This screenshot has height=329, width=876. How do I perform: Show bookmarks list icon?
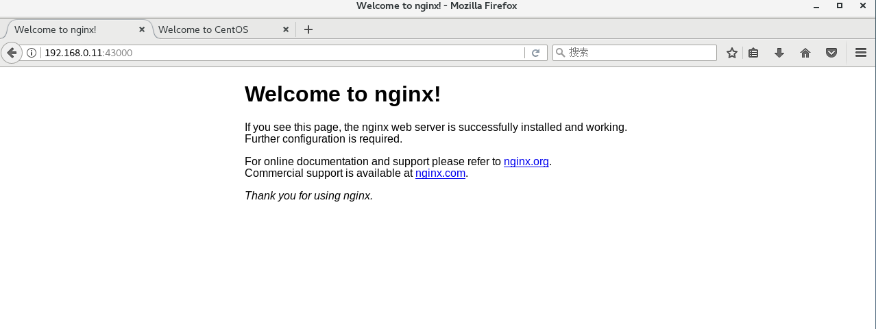(x=753, y=53)
